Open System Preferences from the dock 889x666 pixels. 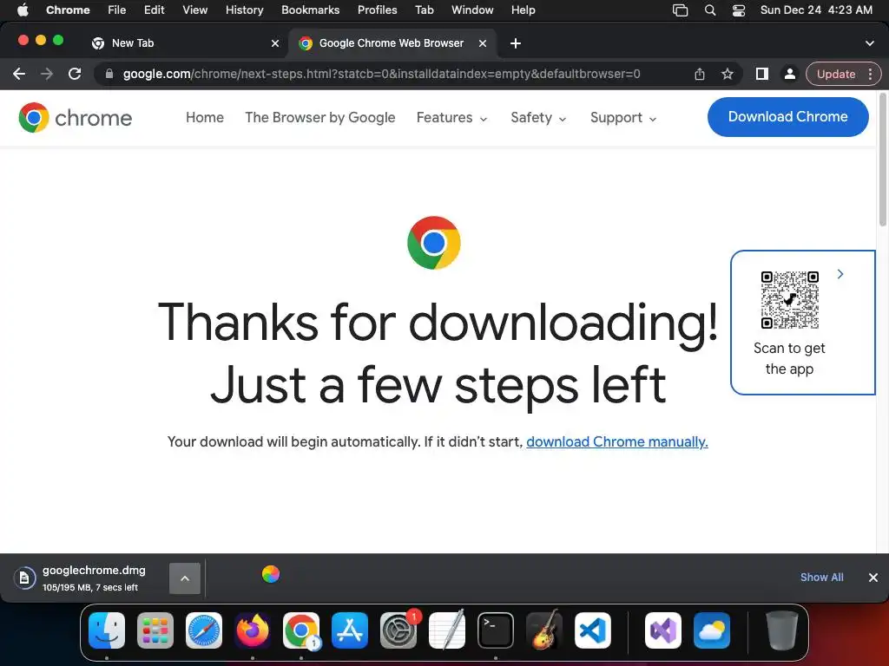pyautogui.click(x=398, y=630)
